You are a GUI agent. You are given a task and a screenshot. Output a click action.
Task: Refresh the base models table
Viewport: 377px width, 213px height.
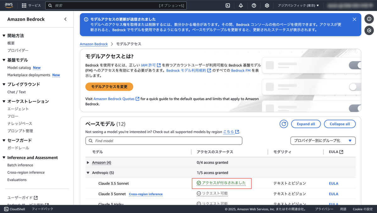[284, 124]
